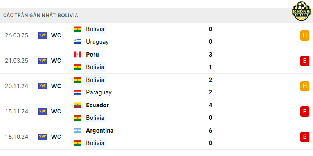Click the Peru flag icon
Screen dimensions: 313x156
tap(77, 55)
